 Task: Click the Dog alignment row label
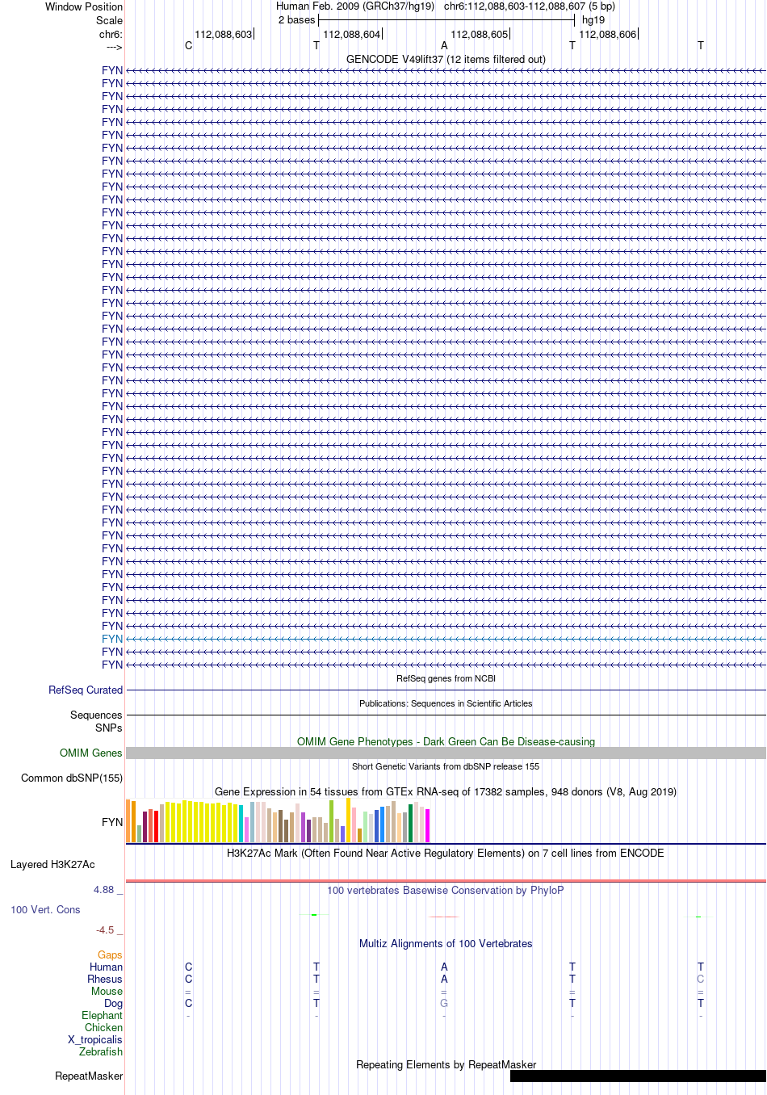tap(114, 1004)
